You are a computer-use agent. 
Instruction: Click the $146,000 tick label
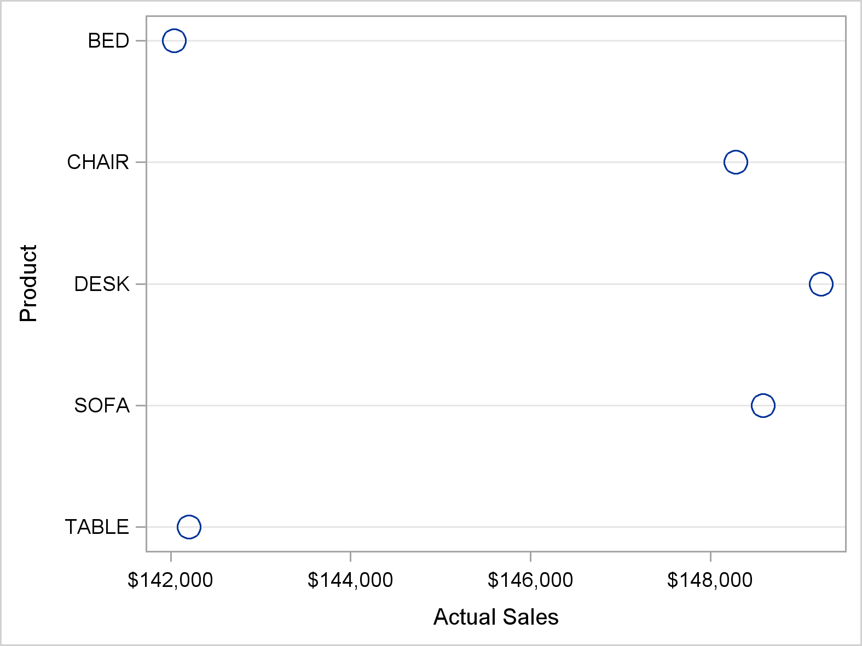(530, 580)
